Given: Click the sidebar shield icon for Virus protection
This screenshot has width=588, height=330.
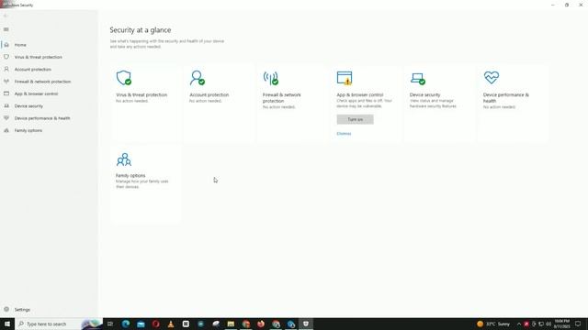Looking at the screenshot, I should (x=6, y=57).
